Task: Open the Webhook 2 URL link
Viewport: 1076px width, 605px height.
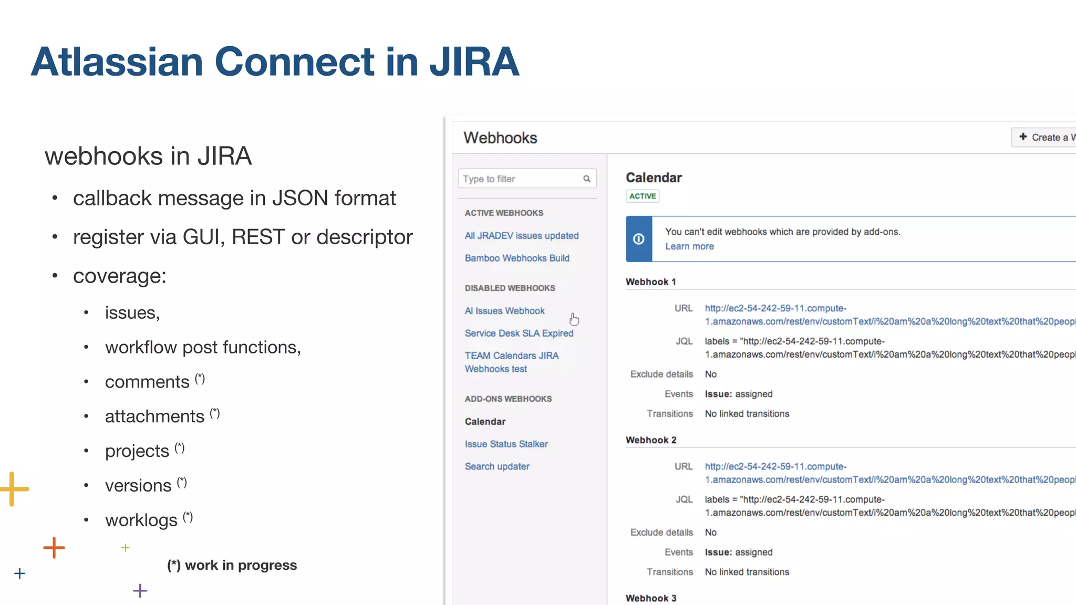Action: pyautogui.click(x=890, y=473)
